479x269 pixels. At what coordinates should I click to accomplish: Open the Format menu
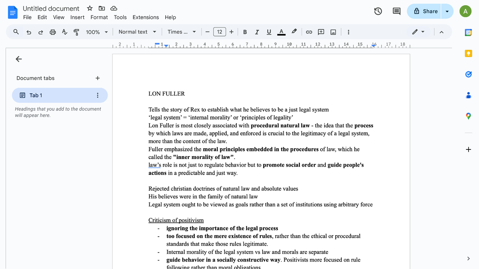(x=99, y=17)
